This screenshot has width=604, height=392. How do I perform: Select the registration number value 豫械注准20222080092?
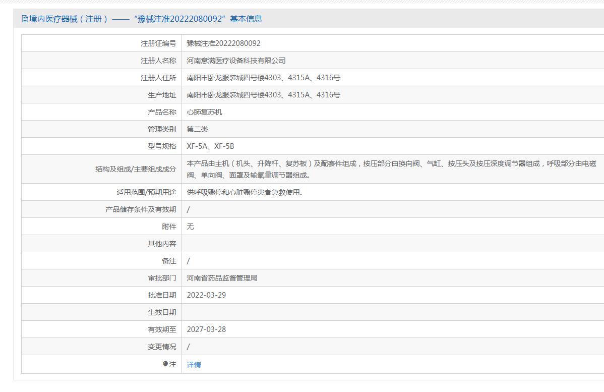(223, 43)
